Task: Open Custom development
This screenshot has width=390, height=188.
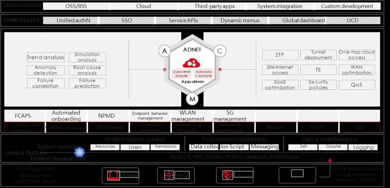Action: [x=347, y=6]
